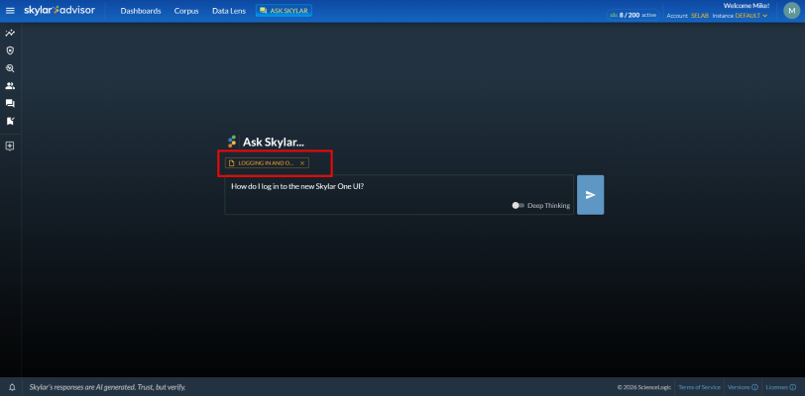Open the Data Lens page
This screenshot has height=396, width=805.
229,11
